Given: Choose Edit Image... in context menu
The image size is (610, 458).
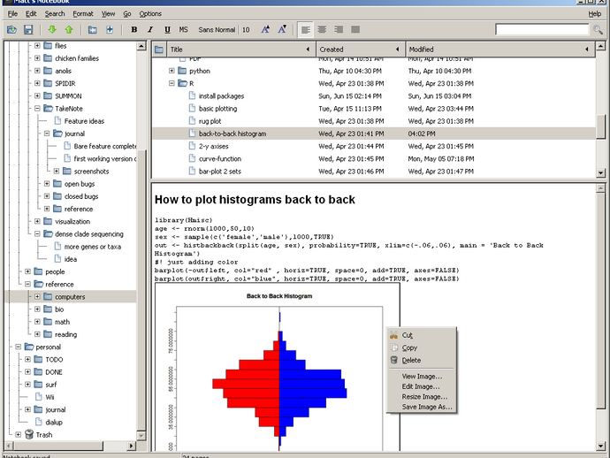Looking at the screenshot, I should (422, 386).
